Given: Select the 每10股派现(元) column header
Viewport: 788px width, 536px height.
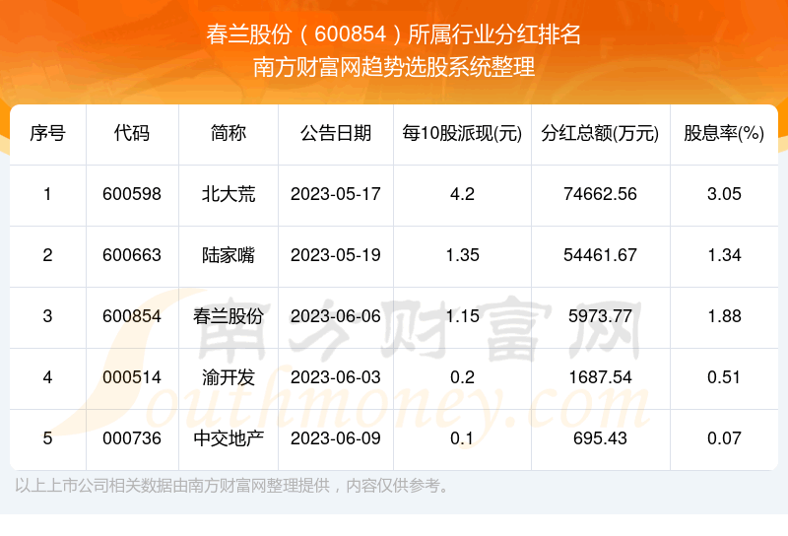Looking at the screenshot, I should (462, 133).
